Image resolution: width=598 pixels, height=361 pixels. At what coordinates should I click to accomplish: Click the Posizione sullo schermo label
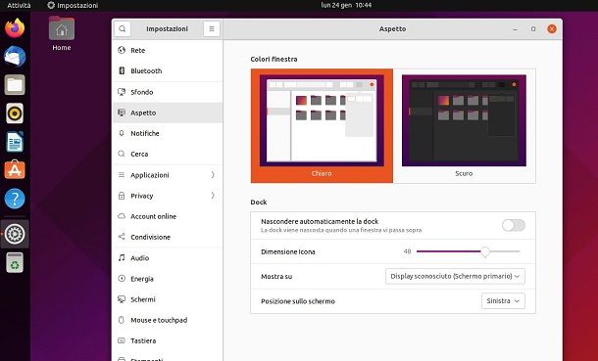(x=298, y=301)
